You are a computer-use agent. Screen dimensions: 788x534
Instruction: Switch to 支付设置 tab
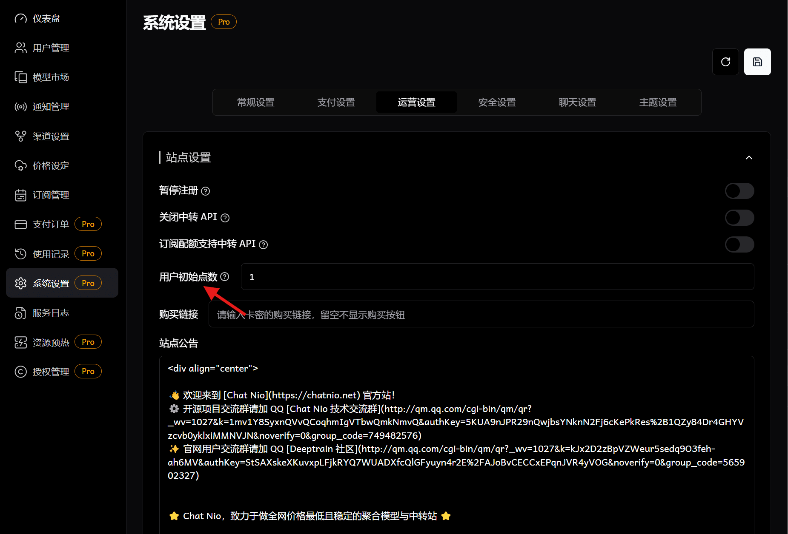coord(336,102)
